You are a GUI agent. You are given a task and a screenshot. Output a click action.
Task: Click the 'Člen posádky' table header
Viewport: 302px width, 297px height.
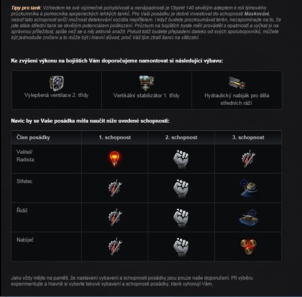(x=33, y=138)
